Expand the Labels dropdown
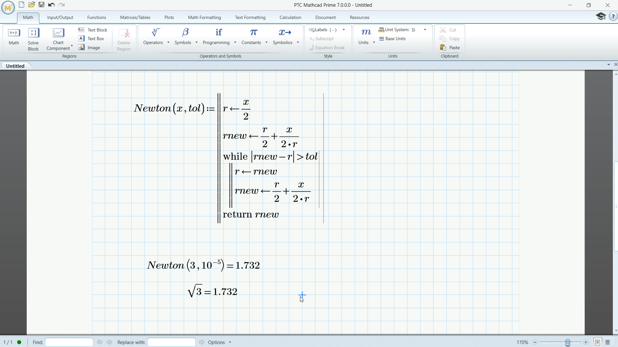Screen dimensions: 618x347 point(344,30)
